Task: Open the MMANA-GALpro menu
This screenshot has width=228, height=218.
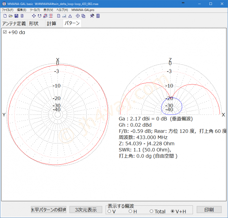Action: coord(83,10)
